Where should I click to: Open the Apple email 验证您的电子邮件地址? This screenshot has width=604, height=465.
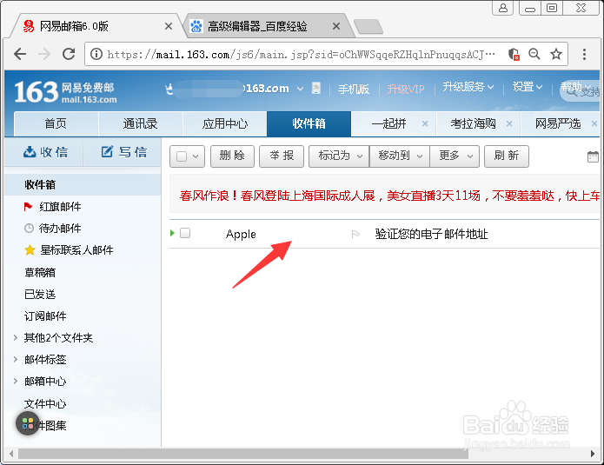(431, 234)
